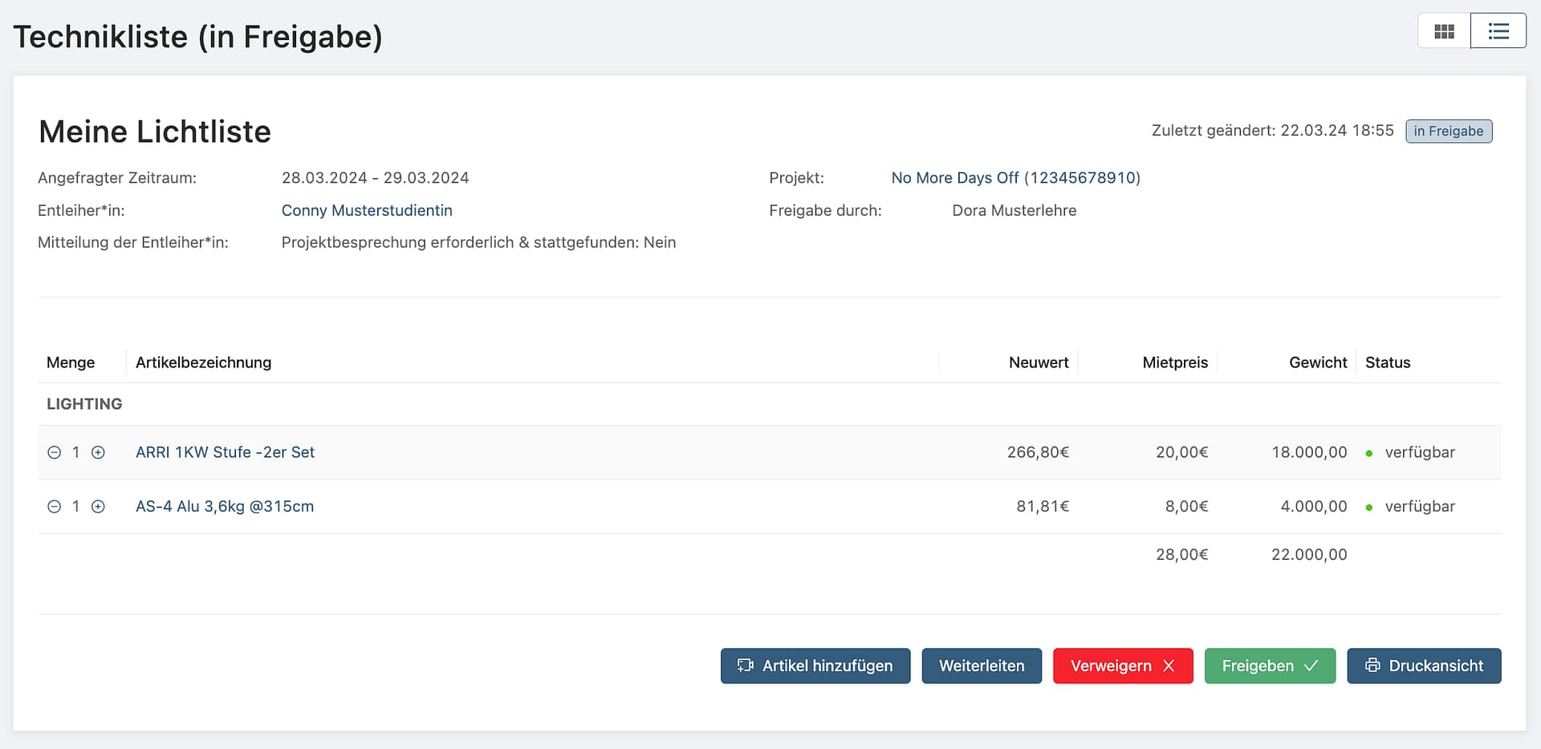Open AS-4 Alu 3,6kg @315cm article

pos(225,507)
